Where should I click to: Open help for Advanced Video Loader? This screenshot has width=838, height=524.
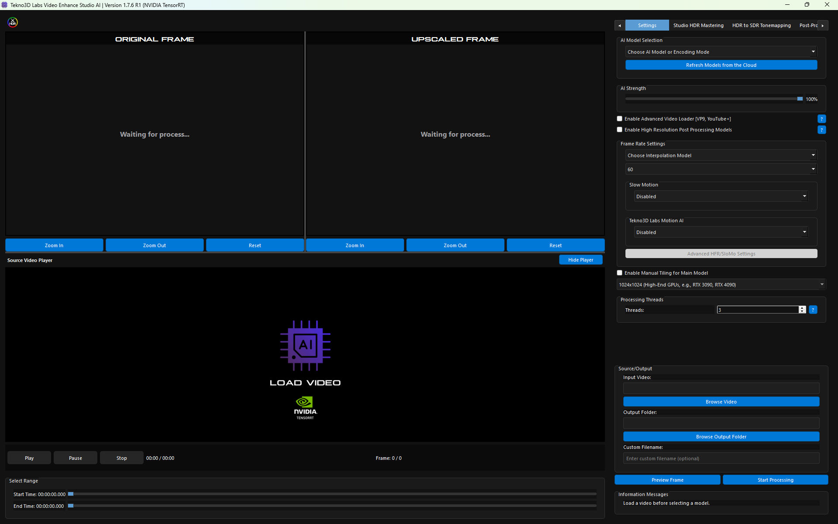pos(821,119)
